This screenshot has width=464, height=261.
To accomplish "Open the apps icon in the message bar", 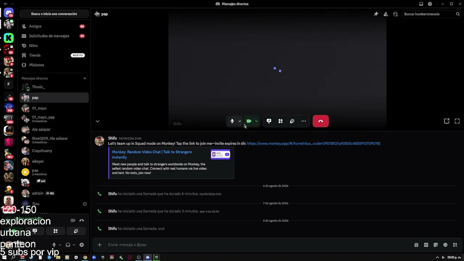I will pos(455,245).
